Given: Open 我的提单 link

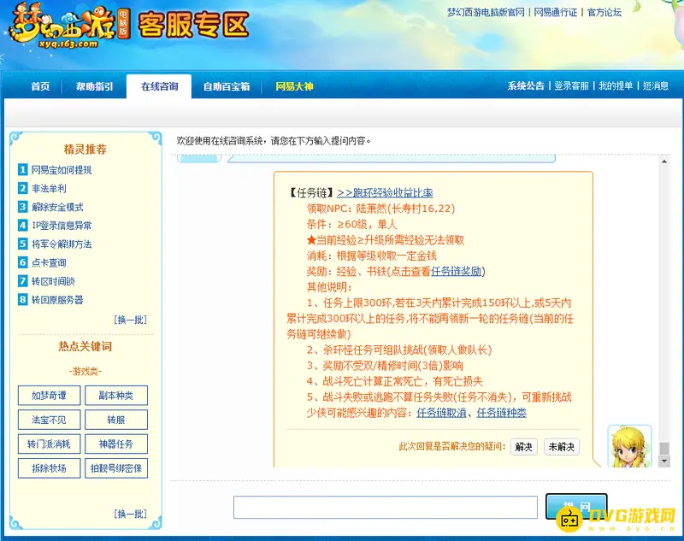Looking at the screenshot, I should click(616, 85).
